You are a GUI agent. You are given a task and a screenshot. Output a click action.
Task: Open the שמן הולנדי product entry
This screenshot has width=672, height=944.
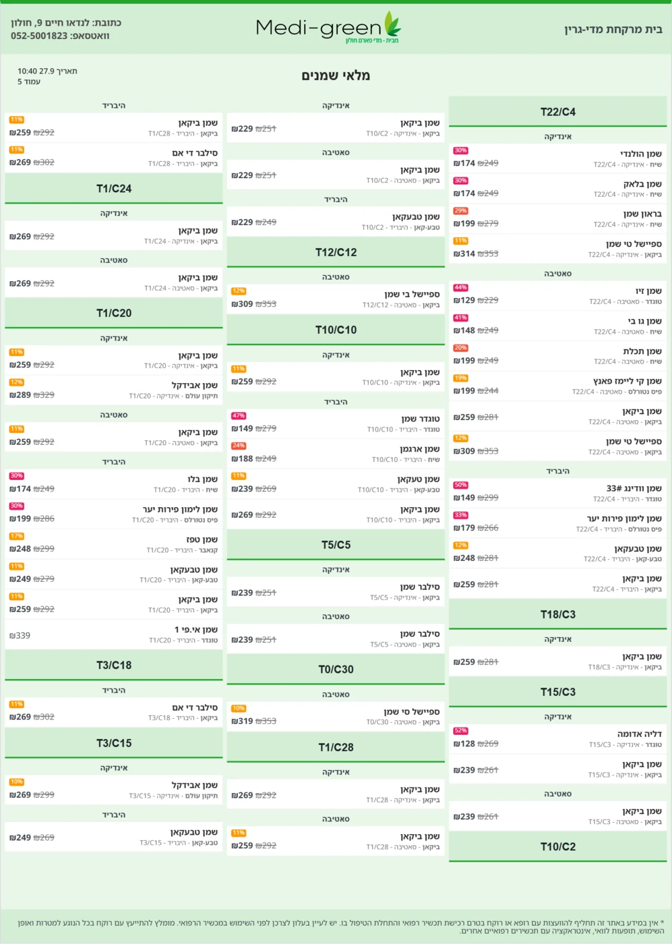click(558, 158)
